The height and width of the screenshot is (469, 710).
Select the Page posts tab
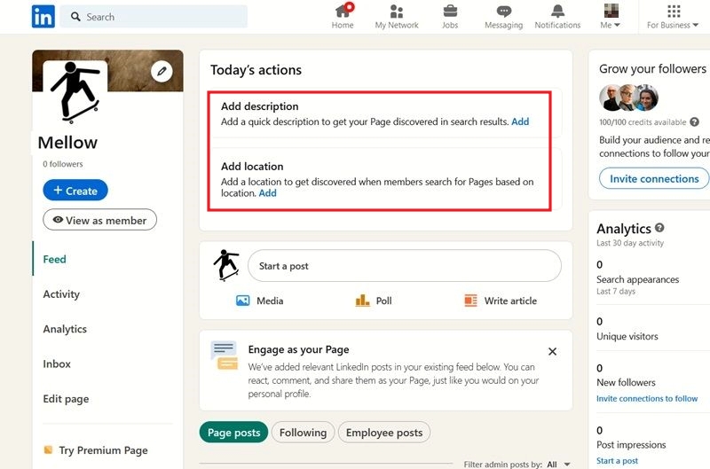pos(233,433)
